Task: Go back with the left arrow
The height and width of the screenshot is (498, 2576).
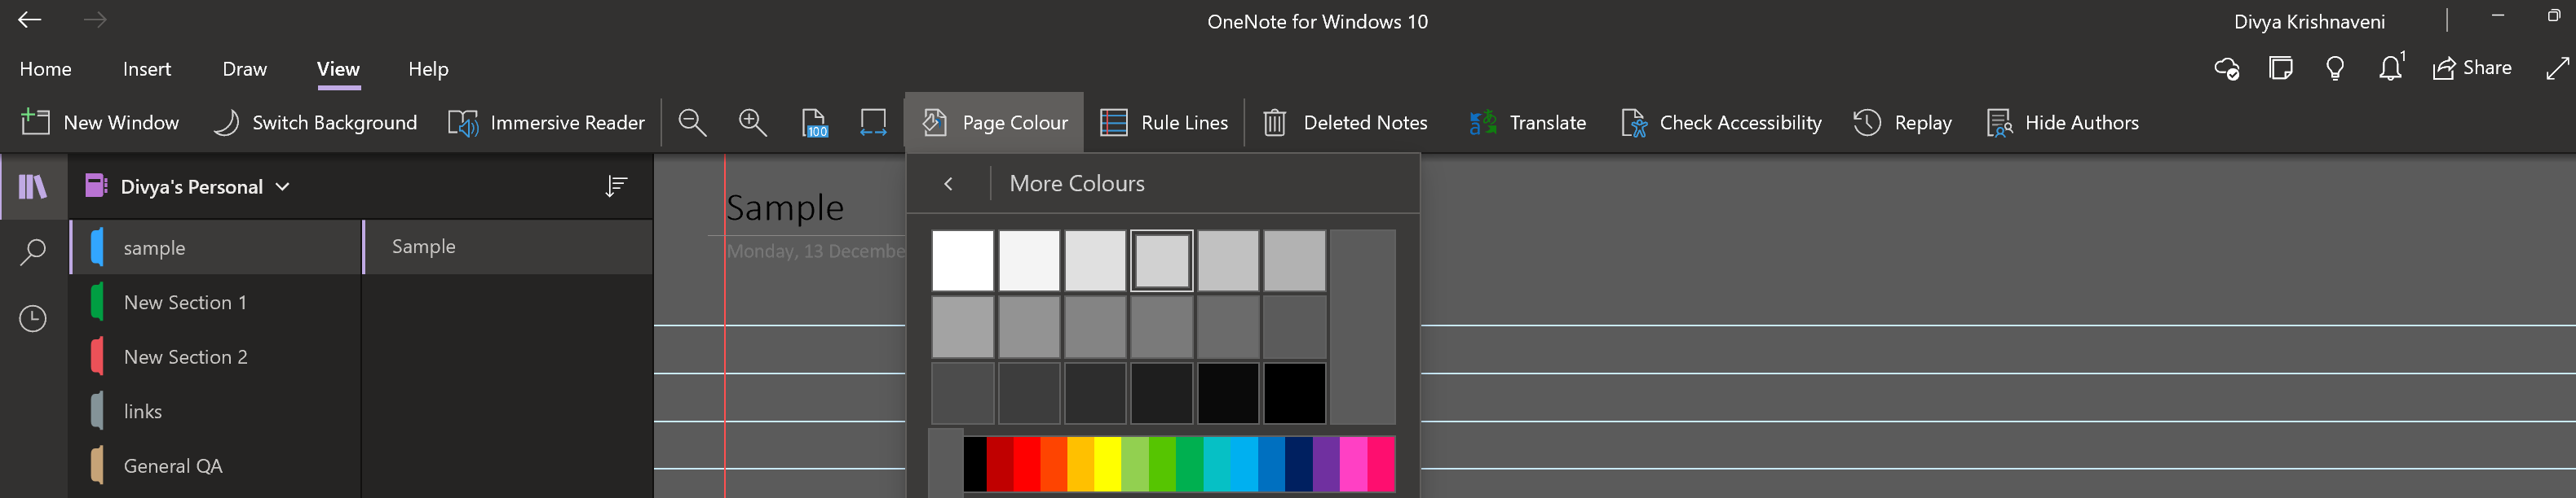Action: (29, 20)
